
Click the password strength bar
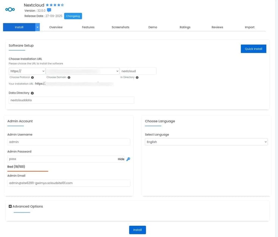(x=28, y=171)
